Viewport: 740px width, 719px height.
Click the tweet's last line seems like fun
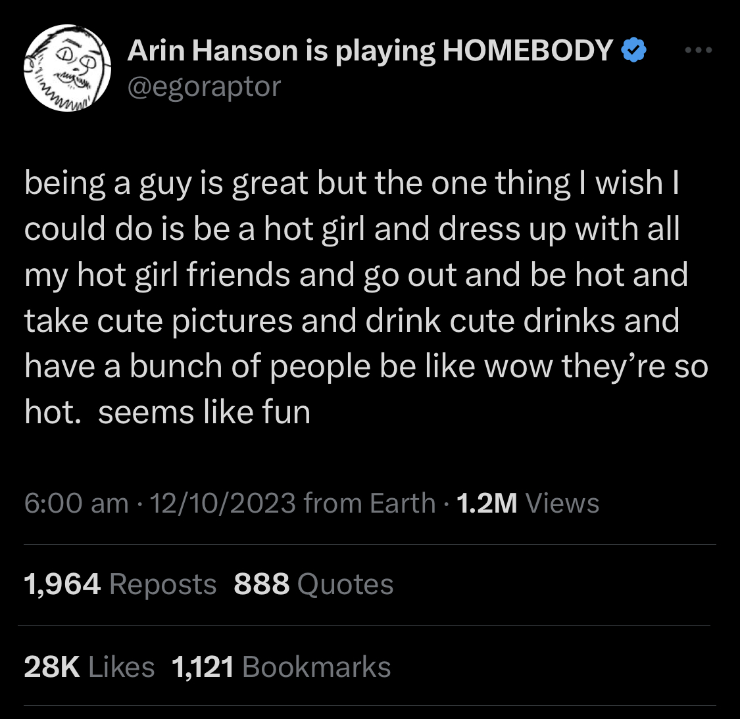pyautogui.click(x=205, y=412)
